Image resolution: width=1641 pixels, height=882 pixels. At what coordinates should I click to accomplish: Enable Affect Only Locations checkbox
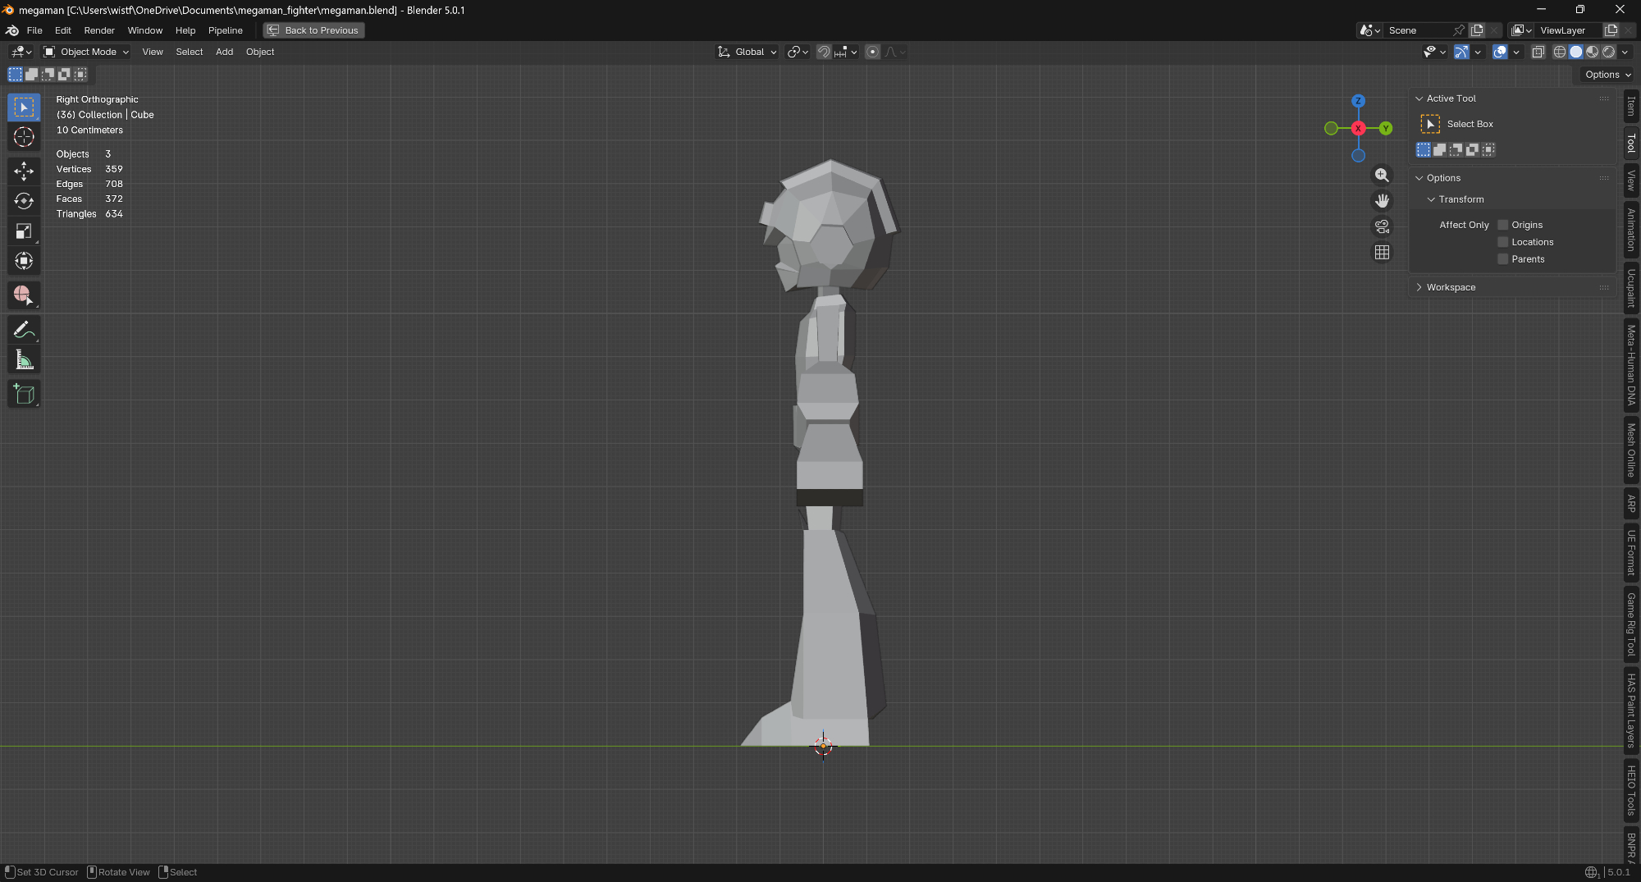1503,242
